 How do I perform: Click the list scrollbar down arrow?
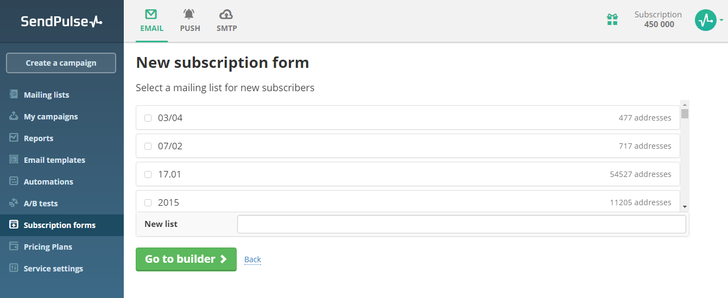tap(685, 207)
